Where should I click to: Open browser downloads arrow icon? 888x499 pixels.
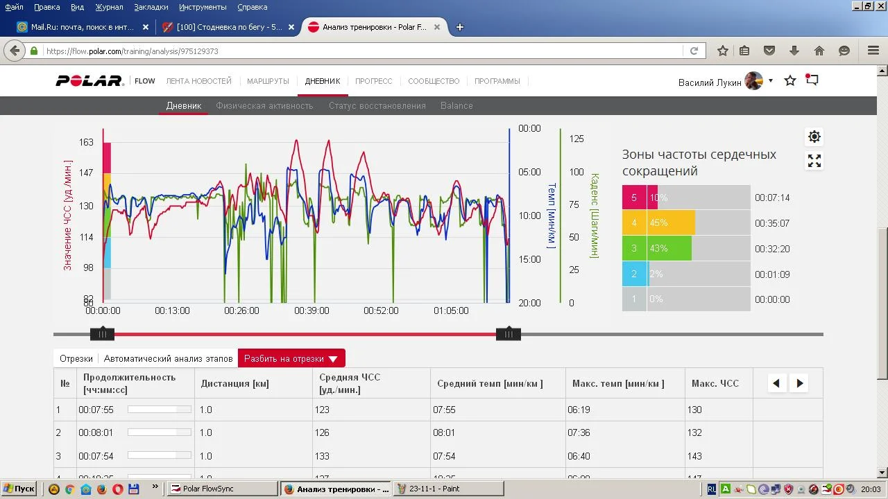[794, 51]
